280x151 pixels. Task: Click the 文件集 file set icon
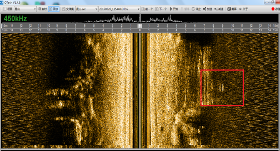click(x=68, y=9)
